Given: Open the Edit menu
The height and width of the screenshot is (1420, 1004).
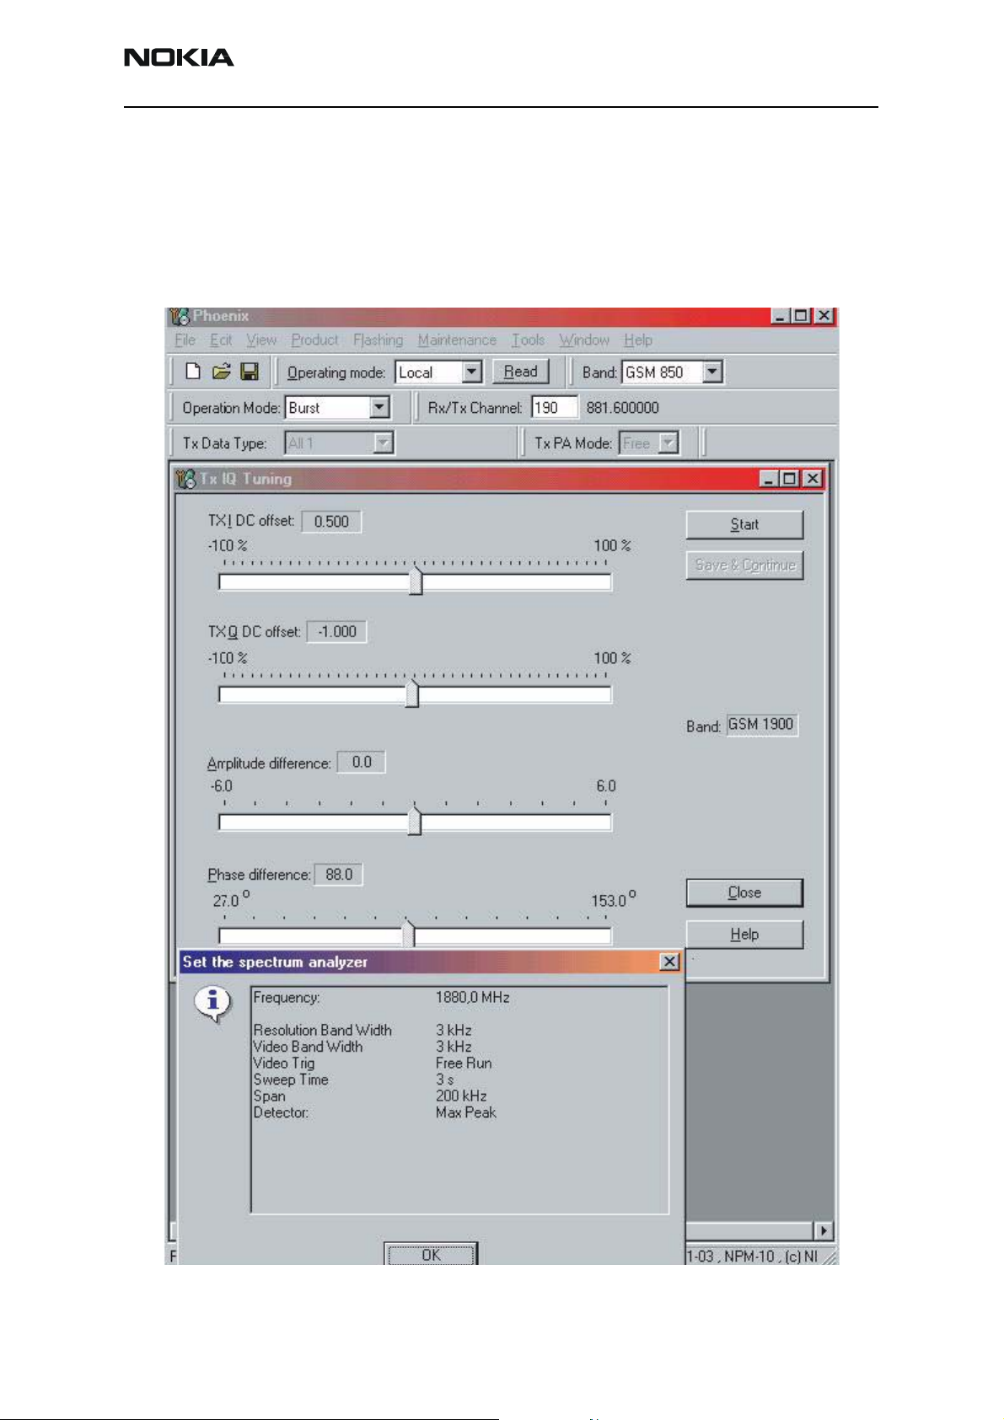Looking at the screenshot, I should [222, 340].
